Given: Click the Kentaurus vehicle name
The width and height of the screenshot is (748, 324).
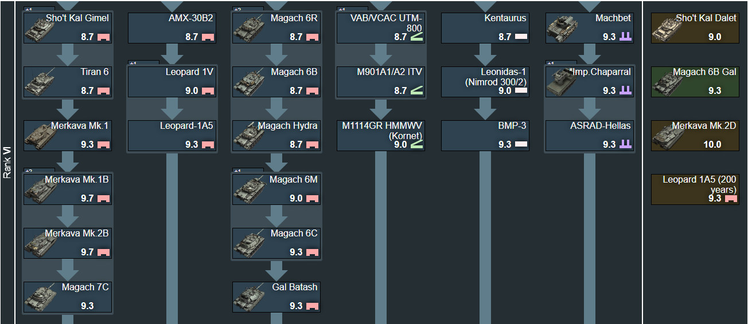Looking at the screenshot, I should point(505,18).
